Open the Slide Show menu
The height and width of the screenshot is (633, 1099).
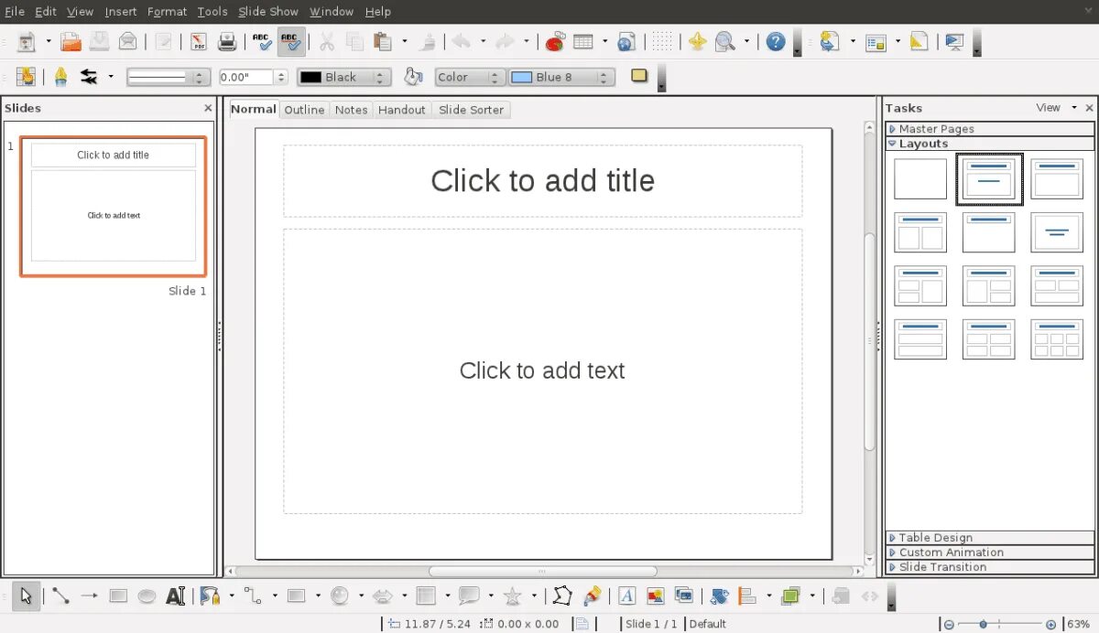point(268,12)
